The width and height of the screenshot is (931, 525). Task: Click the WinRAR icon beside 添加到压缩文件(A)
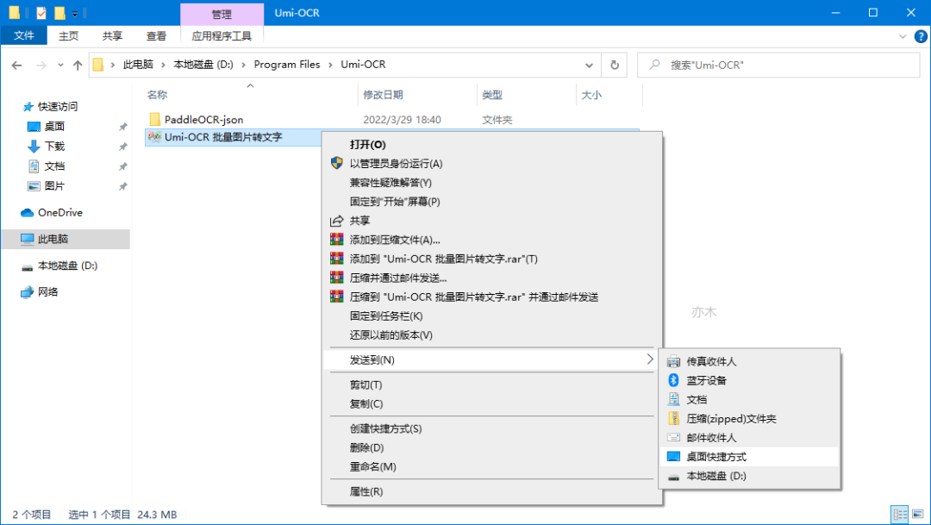[x=337, y=240]
